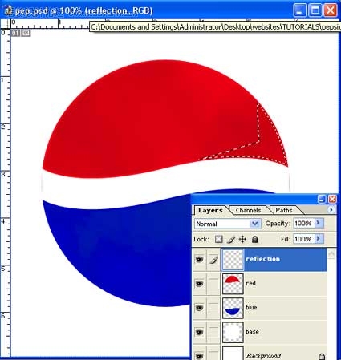
Task: Maximize the pep.psd document window
Action: 315,10
